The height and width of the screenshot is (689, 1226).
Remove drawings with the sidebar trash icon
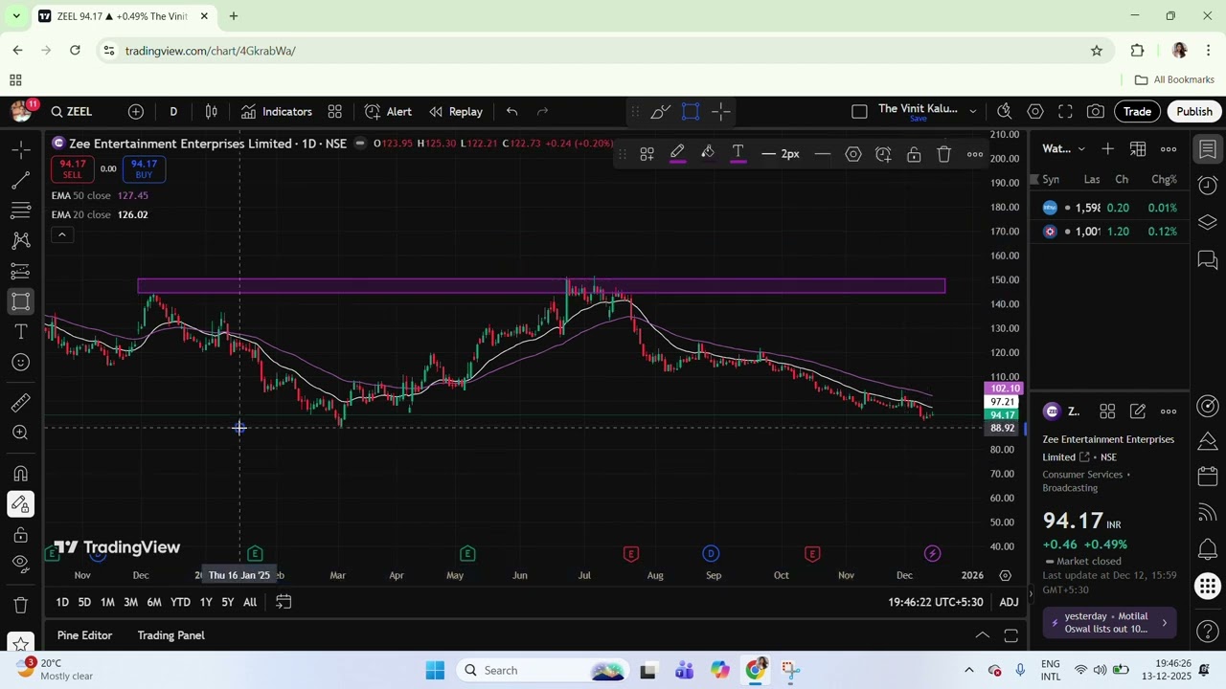click(20, 605)
